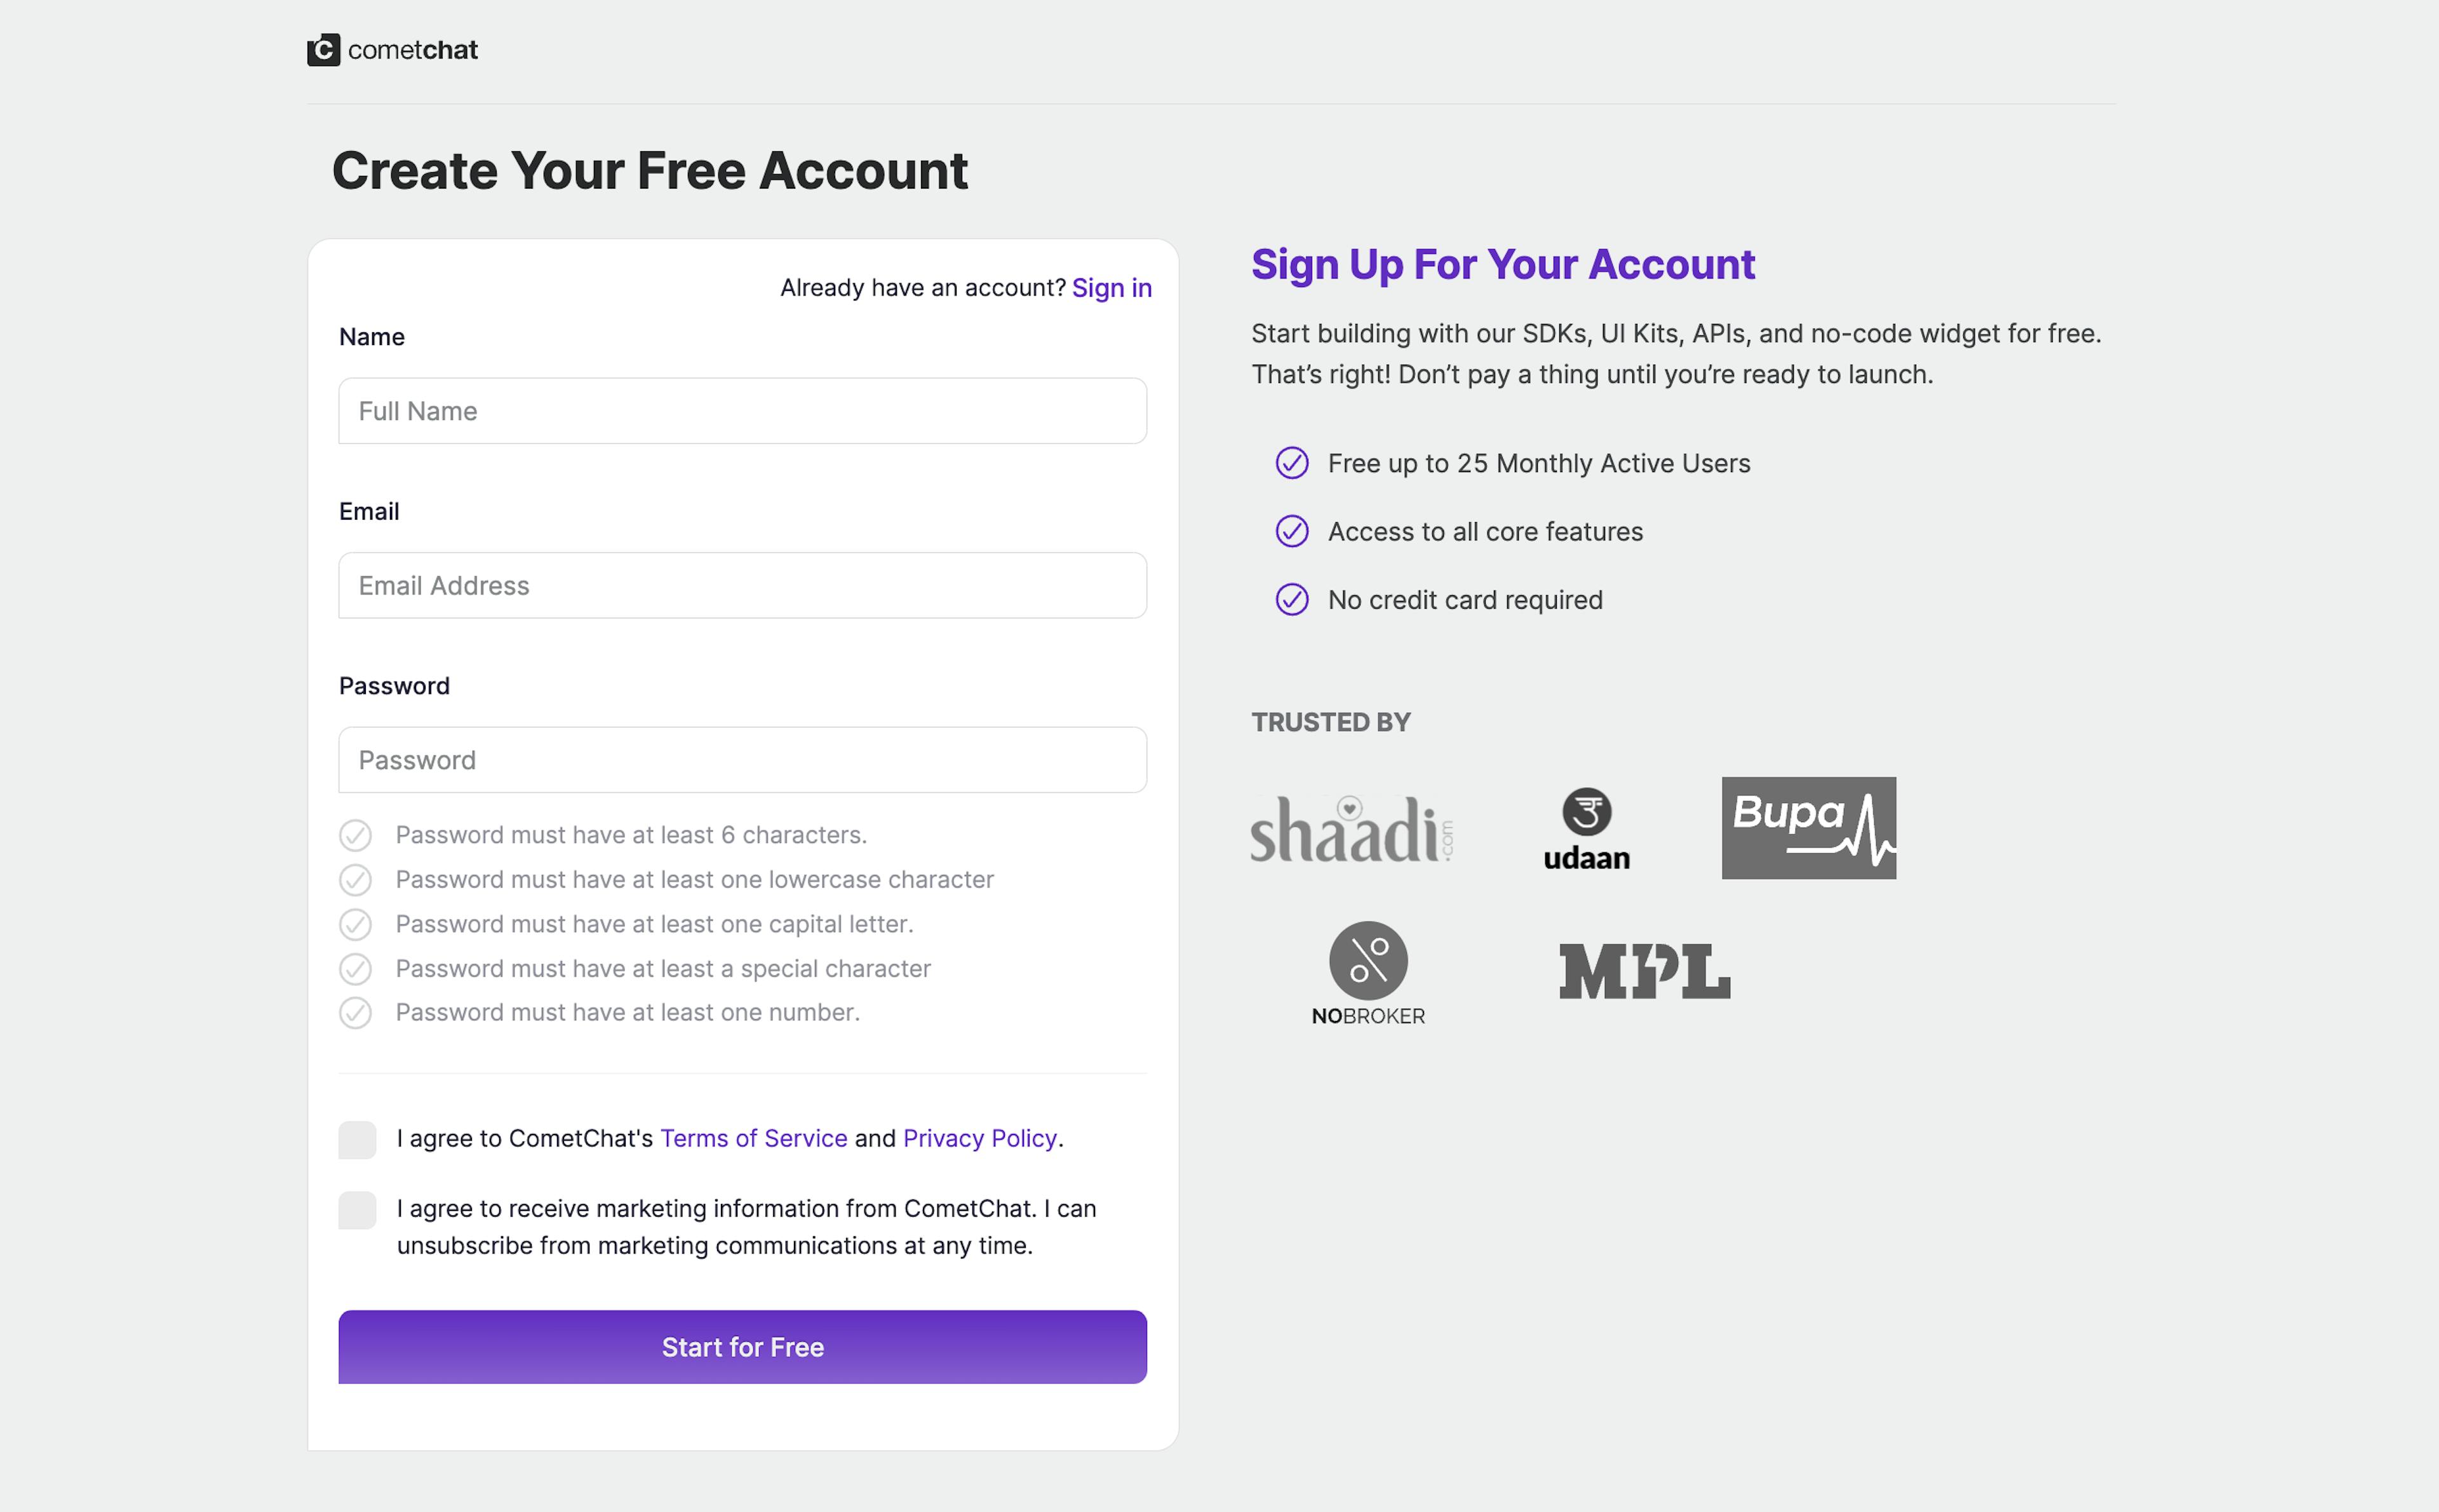The image size is (2439, 1512).
Task: Focus the Full Name input field
Action: tap(742, 411)
